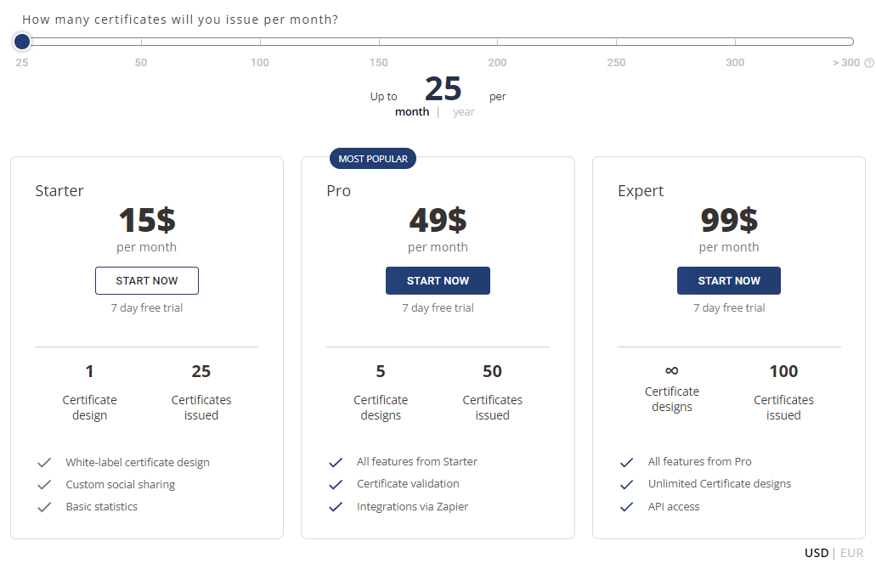Click the 150 mark on the slider scale
This screenshot has height=569, width=876.
[378, 62]
